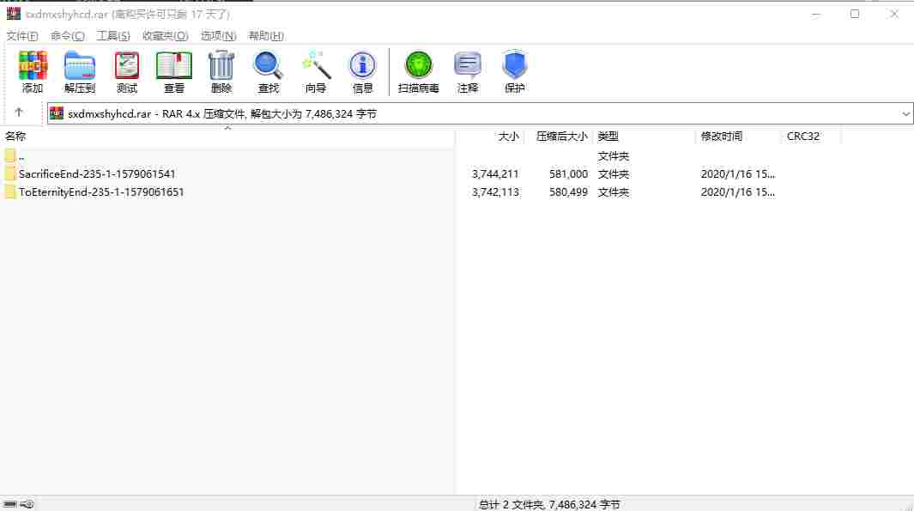
Task: Expand the archive path dropdown arrow
Action: pyautogui.click(x=905, y=113)
